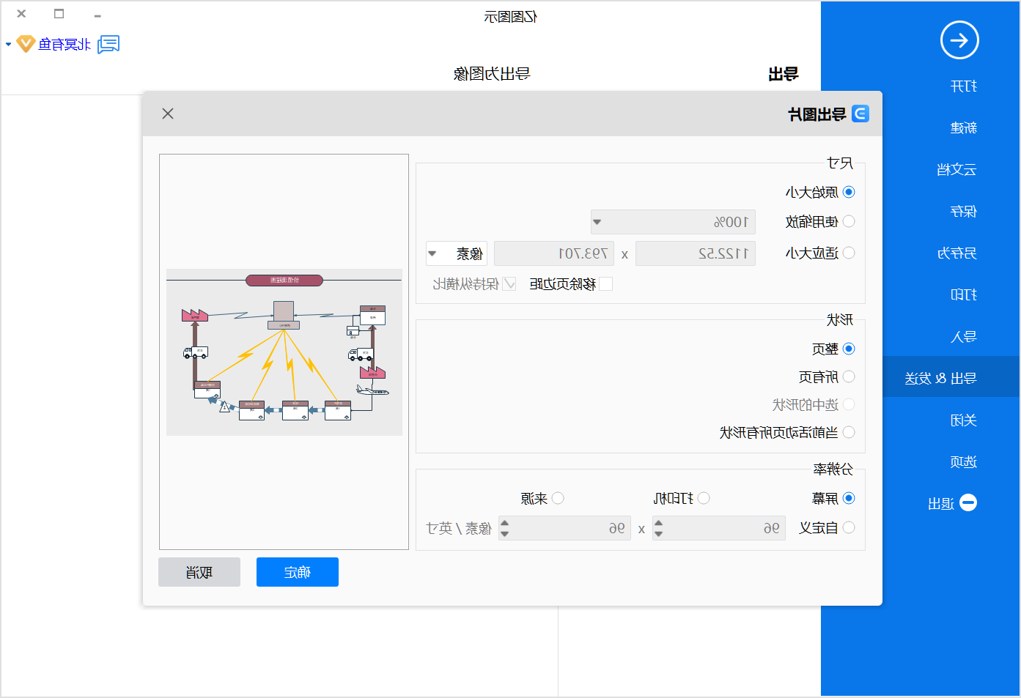Click 关闭 in the sidebar menu
Image resolution: width=1021 pixels, height=698 pixels.
(963, 420)
